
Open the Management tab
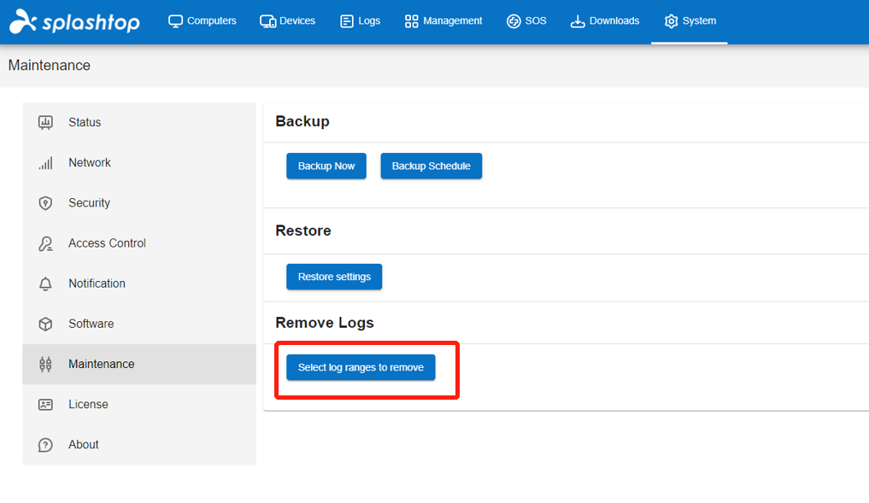tap(443, 21)
